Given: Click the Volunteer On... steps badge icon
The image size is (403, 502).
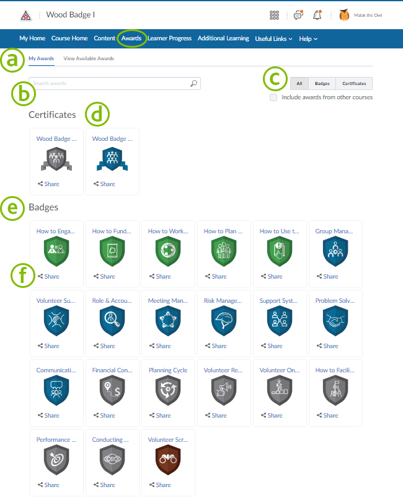Looking at the screenshot, I should coord(280,390).
